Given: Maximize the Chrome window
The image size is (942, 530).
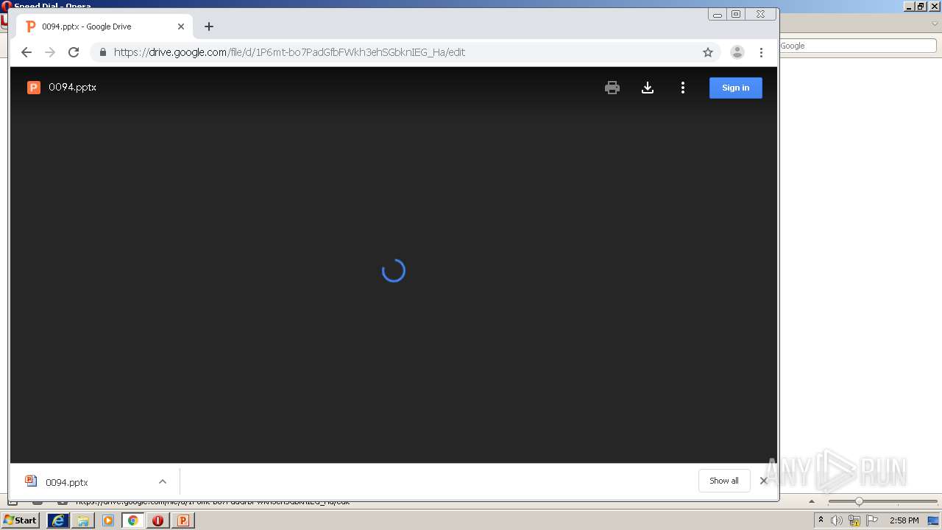Looking at the screenshot, I should point(736,14).
